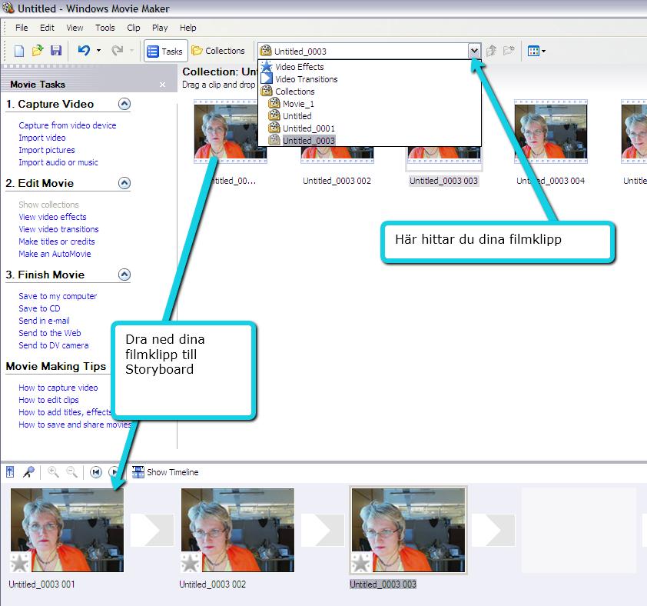
Task: Click the Undo arrow icon
Action: tap(84, 51)
